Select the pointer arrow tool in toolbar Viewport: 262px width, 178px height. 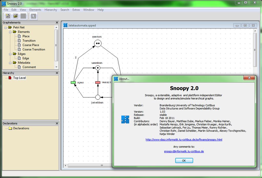33,16
